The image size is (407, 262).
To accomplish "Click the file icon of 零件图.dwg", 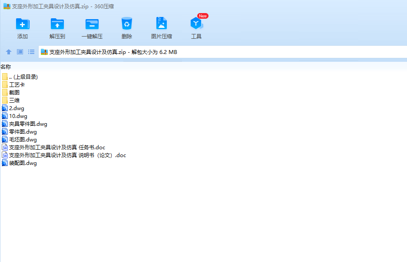I will [x=5, y=131].
